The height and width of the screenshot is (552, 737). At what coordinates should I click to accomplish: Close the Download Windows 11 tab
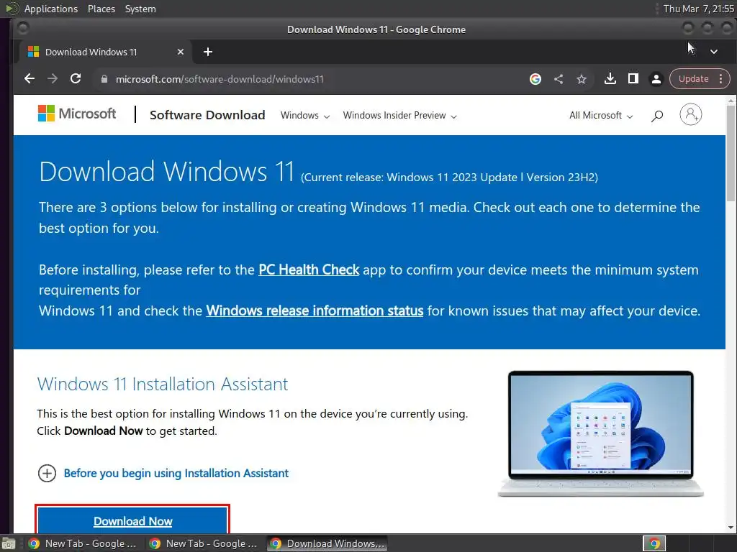coord(181,52)
